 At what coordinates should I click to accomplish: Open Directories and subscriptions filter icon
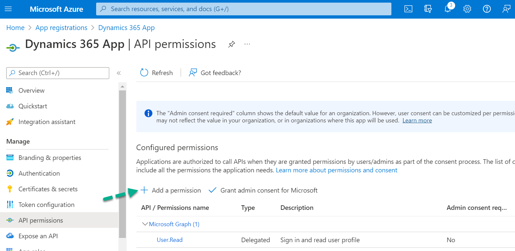click(x=428, y=9)
